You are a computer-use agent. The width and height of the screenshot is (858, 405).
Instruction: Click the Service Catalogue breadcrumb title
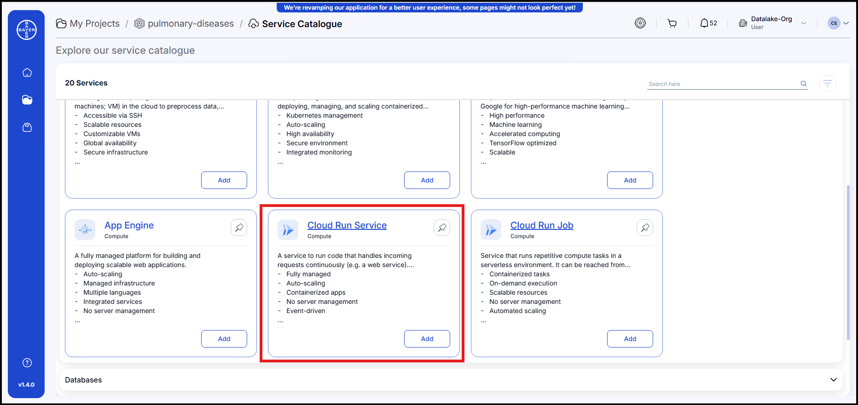pyautogui.click(x=302, y=24)
